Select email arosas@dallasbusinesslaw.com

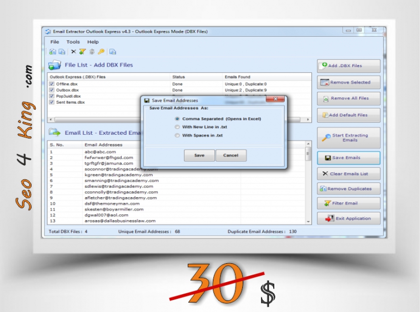(x=120, y=221)
